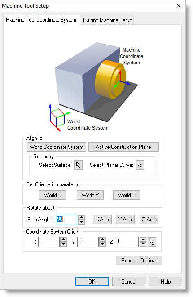Viewport: 193px width, 297px height.
Task: Set orientation parallel to World X
Action: pos(53,195)
